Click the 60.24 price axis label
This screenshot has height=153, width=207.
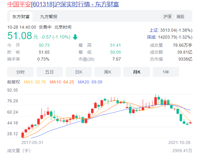(x=13, y=112)
